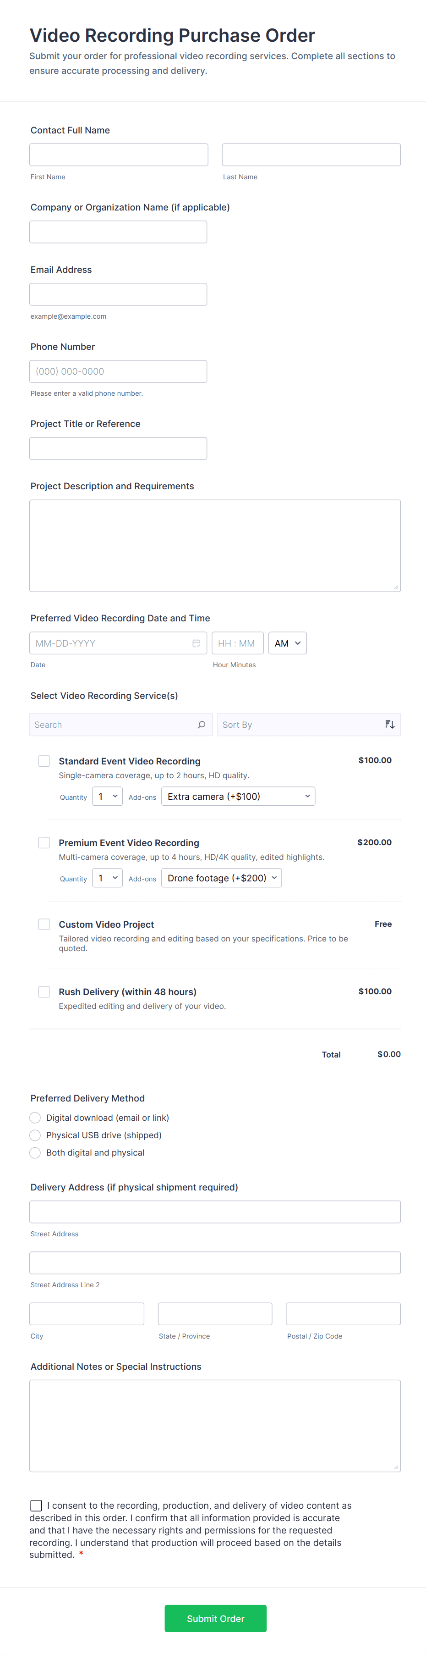Screen dimensions: 426x1655
Task: Open the calendar date picker icon
Action: click(197, 643)
